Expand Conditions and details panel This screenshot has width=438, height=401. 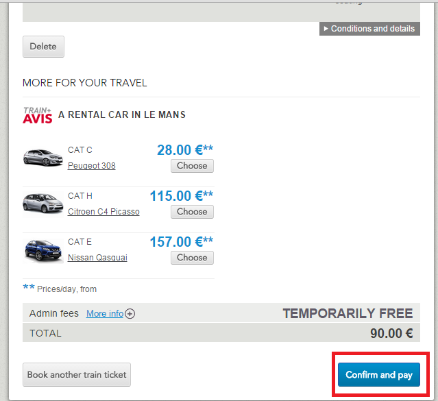pyautogui.click(x=369, y=29)
